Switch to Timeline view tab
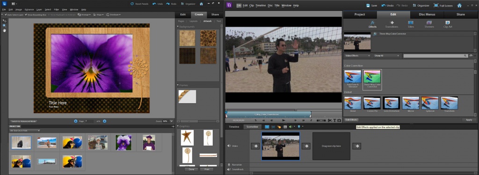 click(x=234, y=127)
